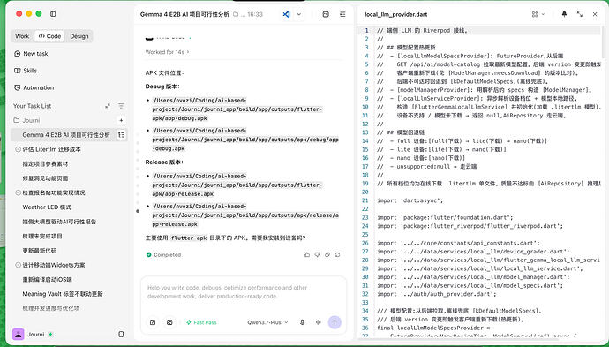609x347 pixels.
Task: Toggle the right panel list icon
Action: pos(342,14)
